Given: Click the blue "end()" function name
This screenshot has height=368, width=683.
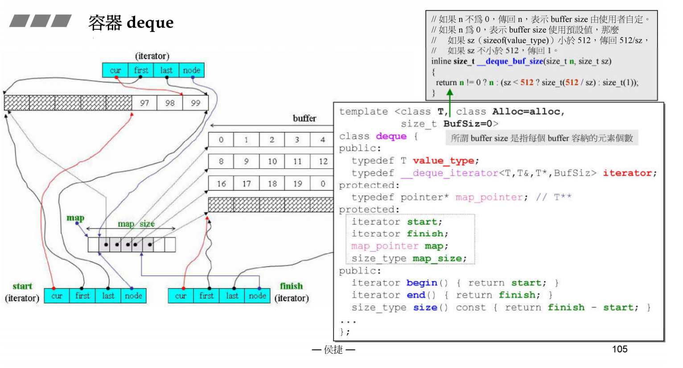Looking at the screenshot, I should coord(421,295).
